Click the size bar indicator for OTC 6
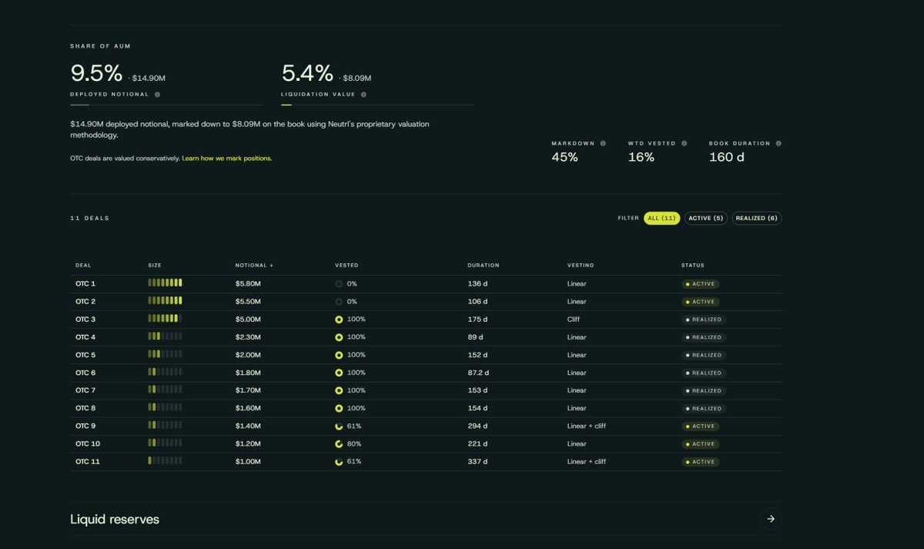The width and height of the screenshot is (924, 549). (x=165, y=372)
